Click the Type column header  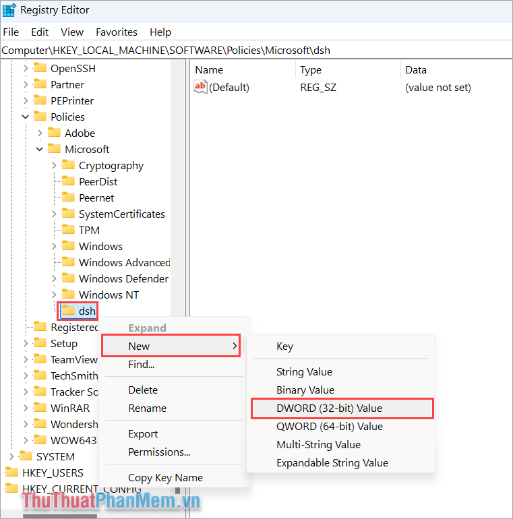[348, 70]
